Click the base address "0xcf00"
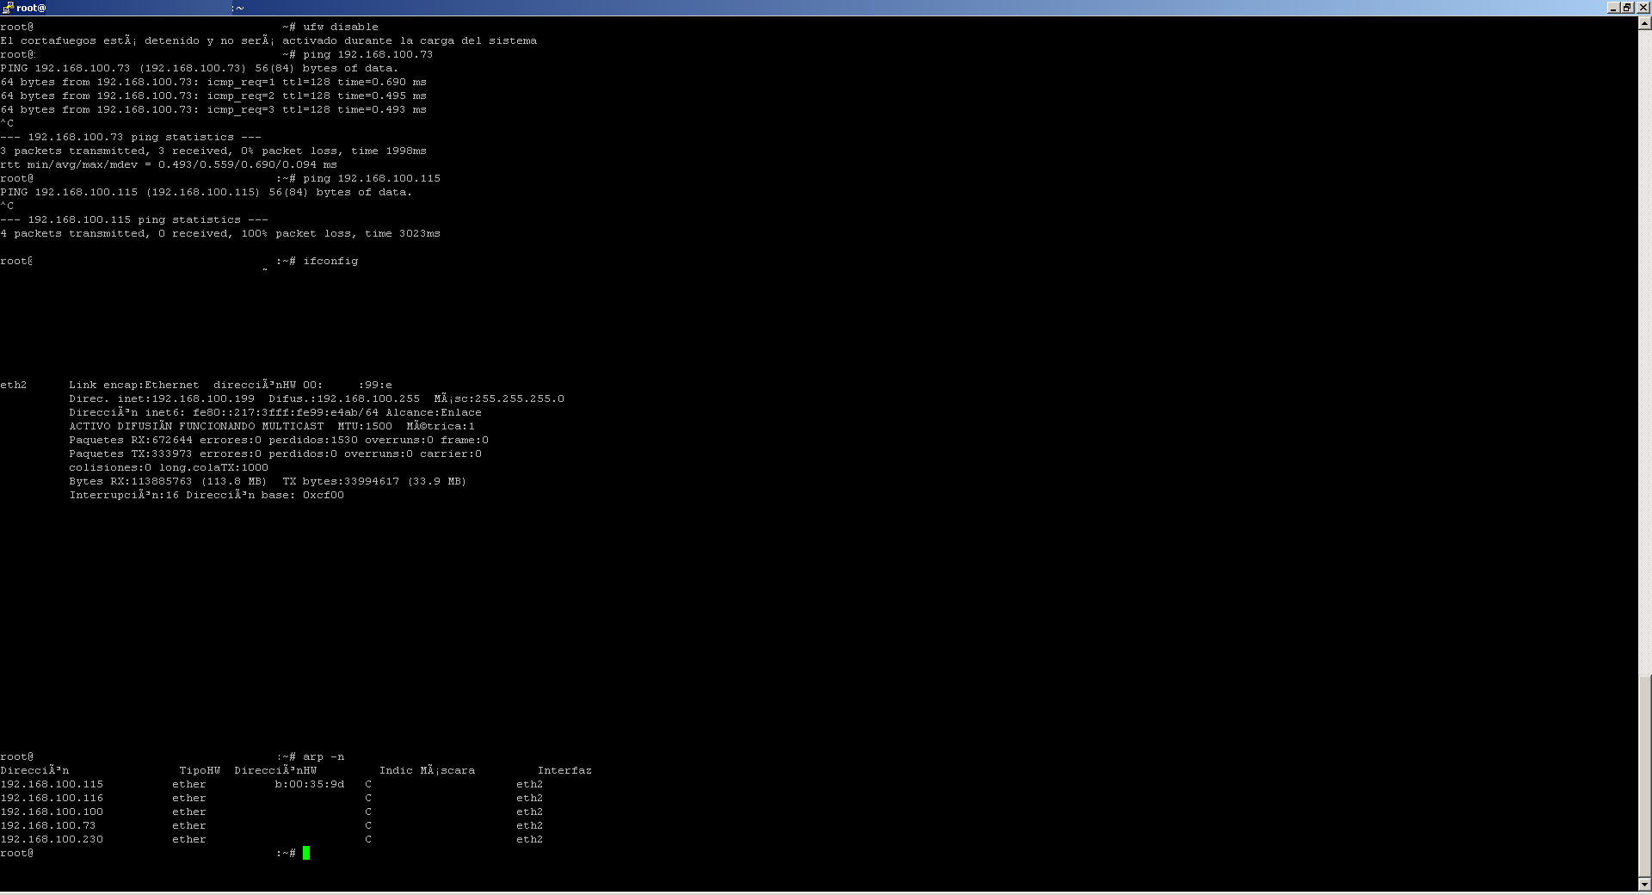The width and height of the screenshot is (1652, 895). pyautogui.click(x=324, y=495)
